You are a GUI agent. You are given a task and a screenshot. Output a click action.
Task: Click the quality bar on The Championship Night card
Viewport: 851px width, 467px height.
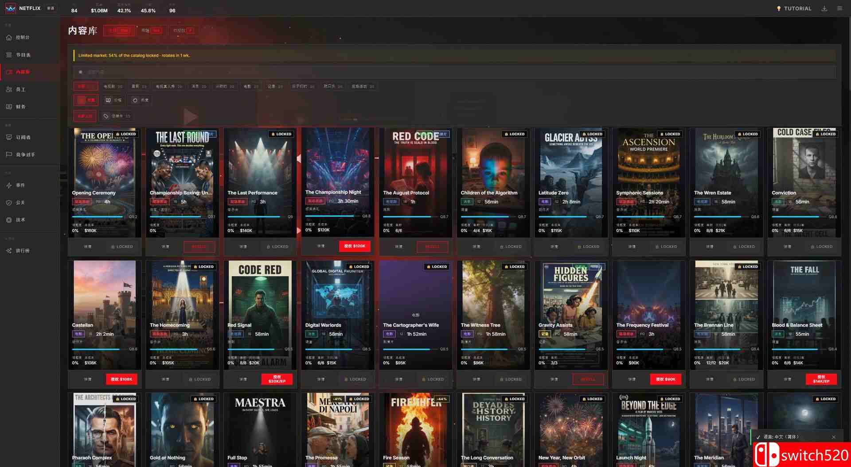[332, 216]
